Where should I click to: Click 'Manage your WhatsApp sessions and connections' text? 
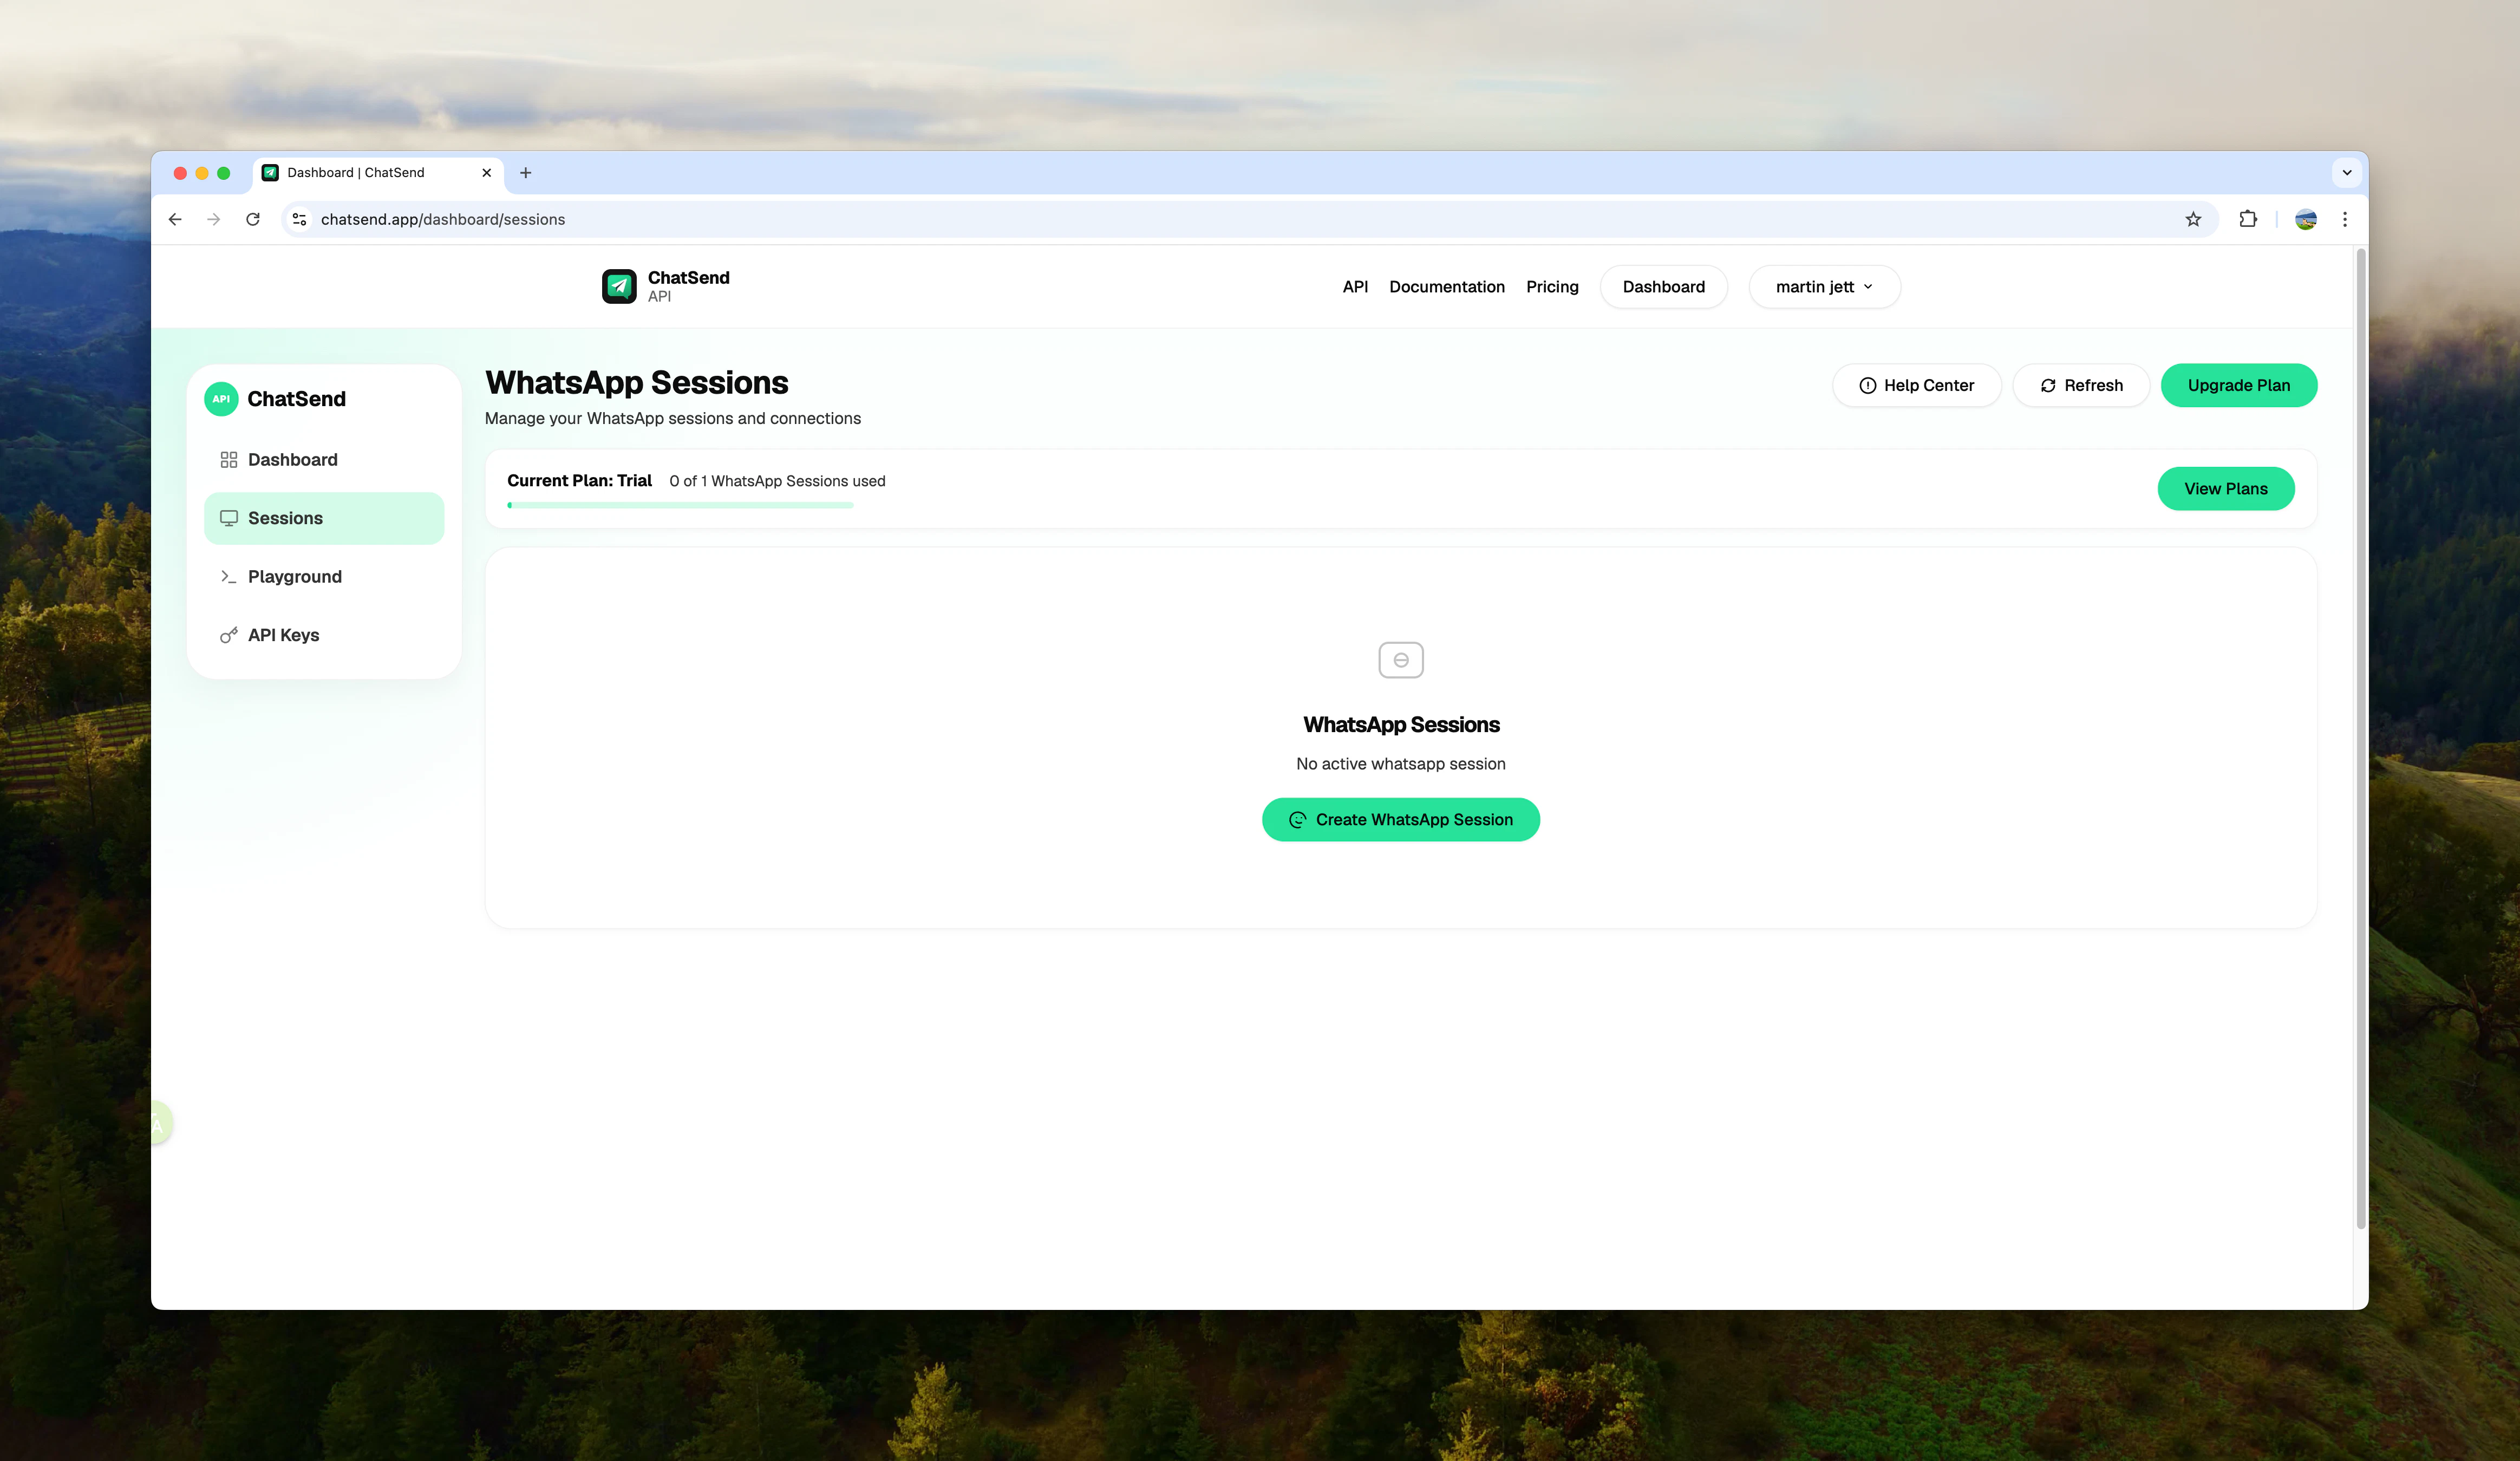672,418
